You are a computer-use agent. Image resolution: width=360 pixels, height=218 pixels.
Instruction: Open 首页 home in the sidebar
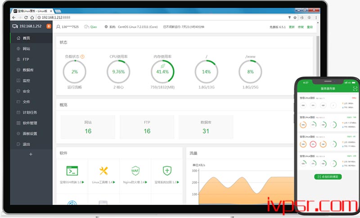pos(31,38)
